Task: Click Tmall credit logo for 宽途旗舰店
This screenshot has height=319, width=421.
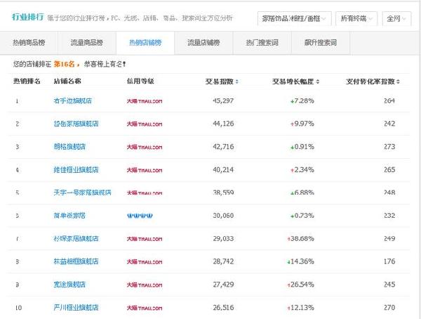Action: pos(145,285)
